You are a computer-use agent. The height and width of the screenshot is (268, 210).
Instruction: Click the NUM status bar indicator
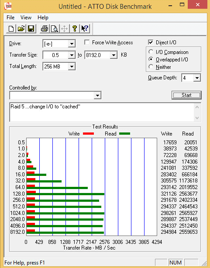(x=176, y=262)
